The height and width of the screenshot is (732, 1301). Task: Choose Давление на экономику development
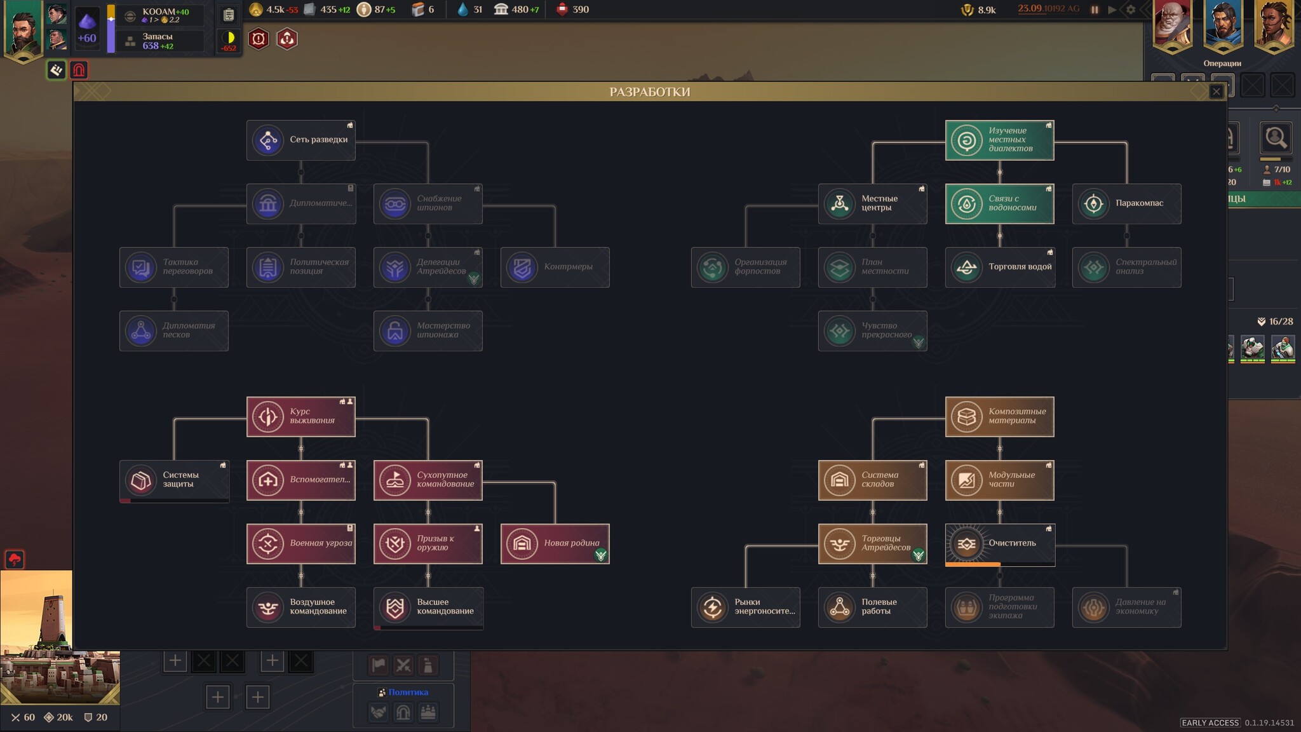[1126, 607]
